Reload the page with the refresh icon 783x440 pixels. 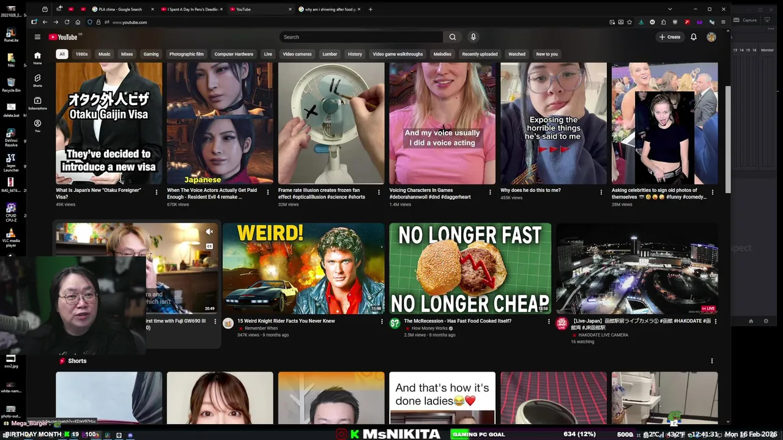click(67, 22)
